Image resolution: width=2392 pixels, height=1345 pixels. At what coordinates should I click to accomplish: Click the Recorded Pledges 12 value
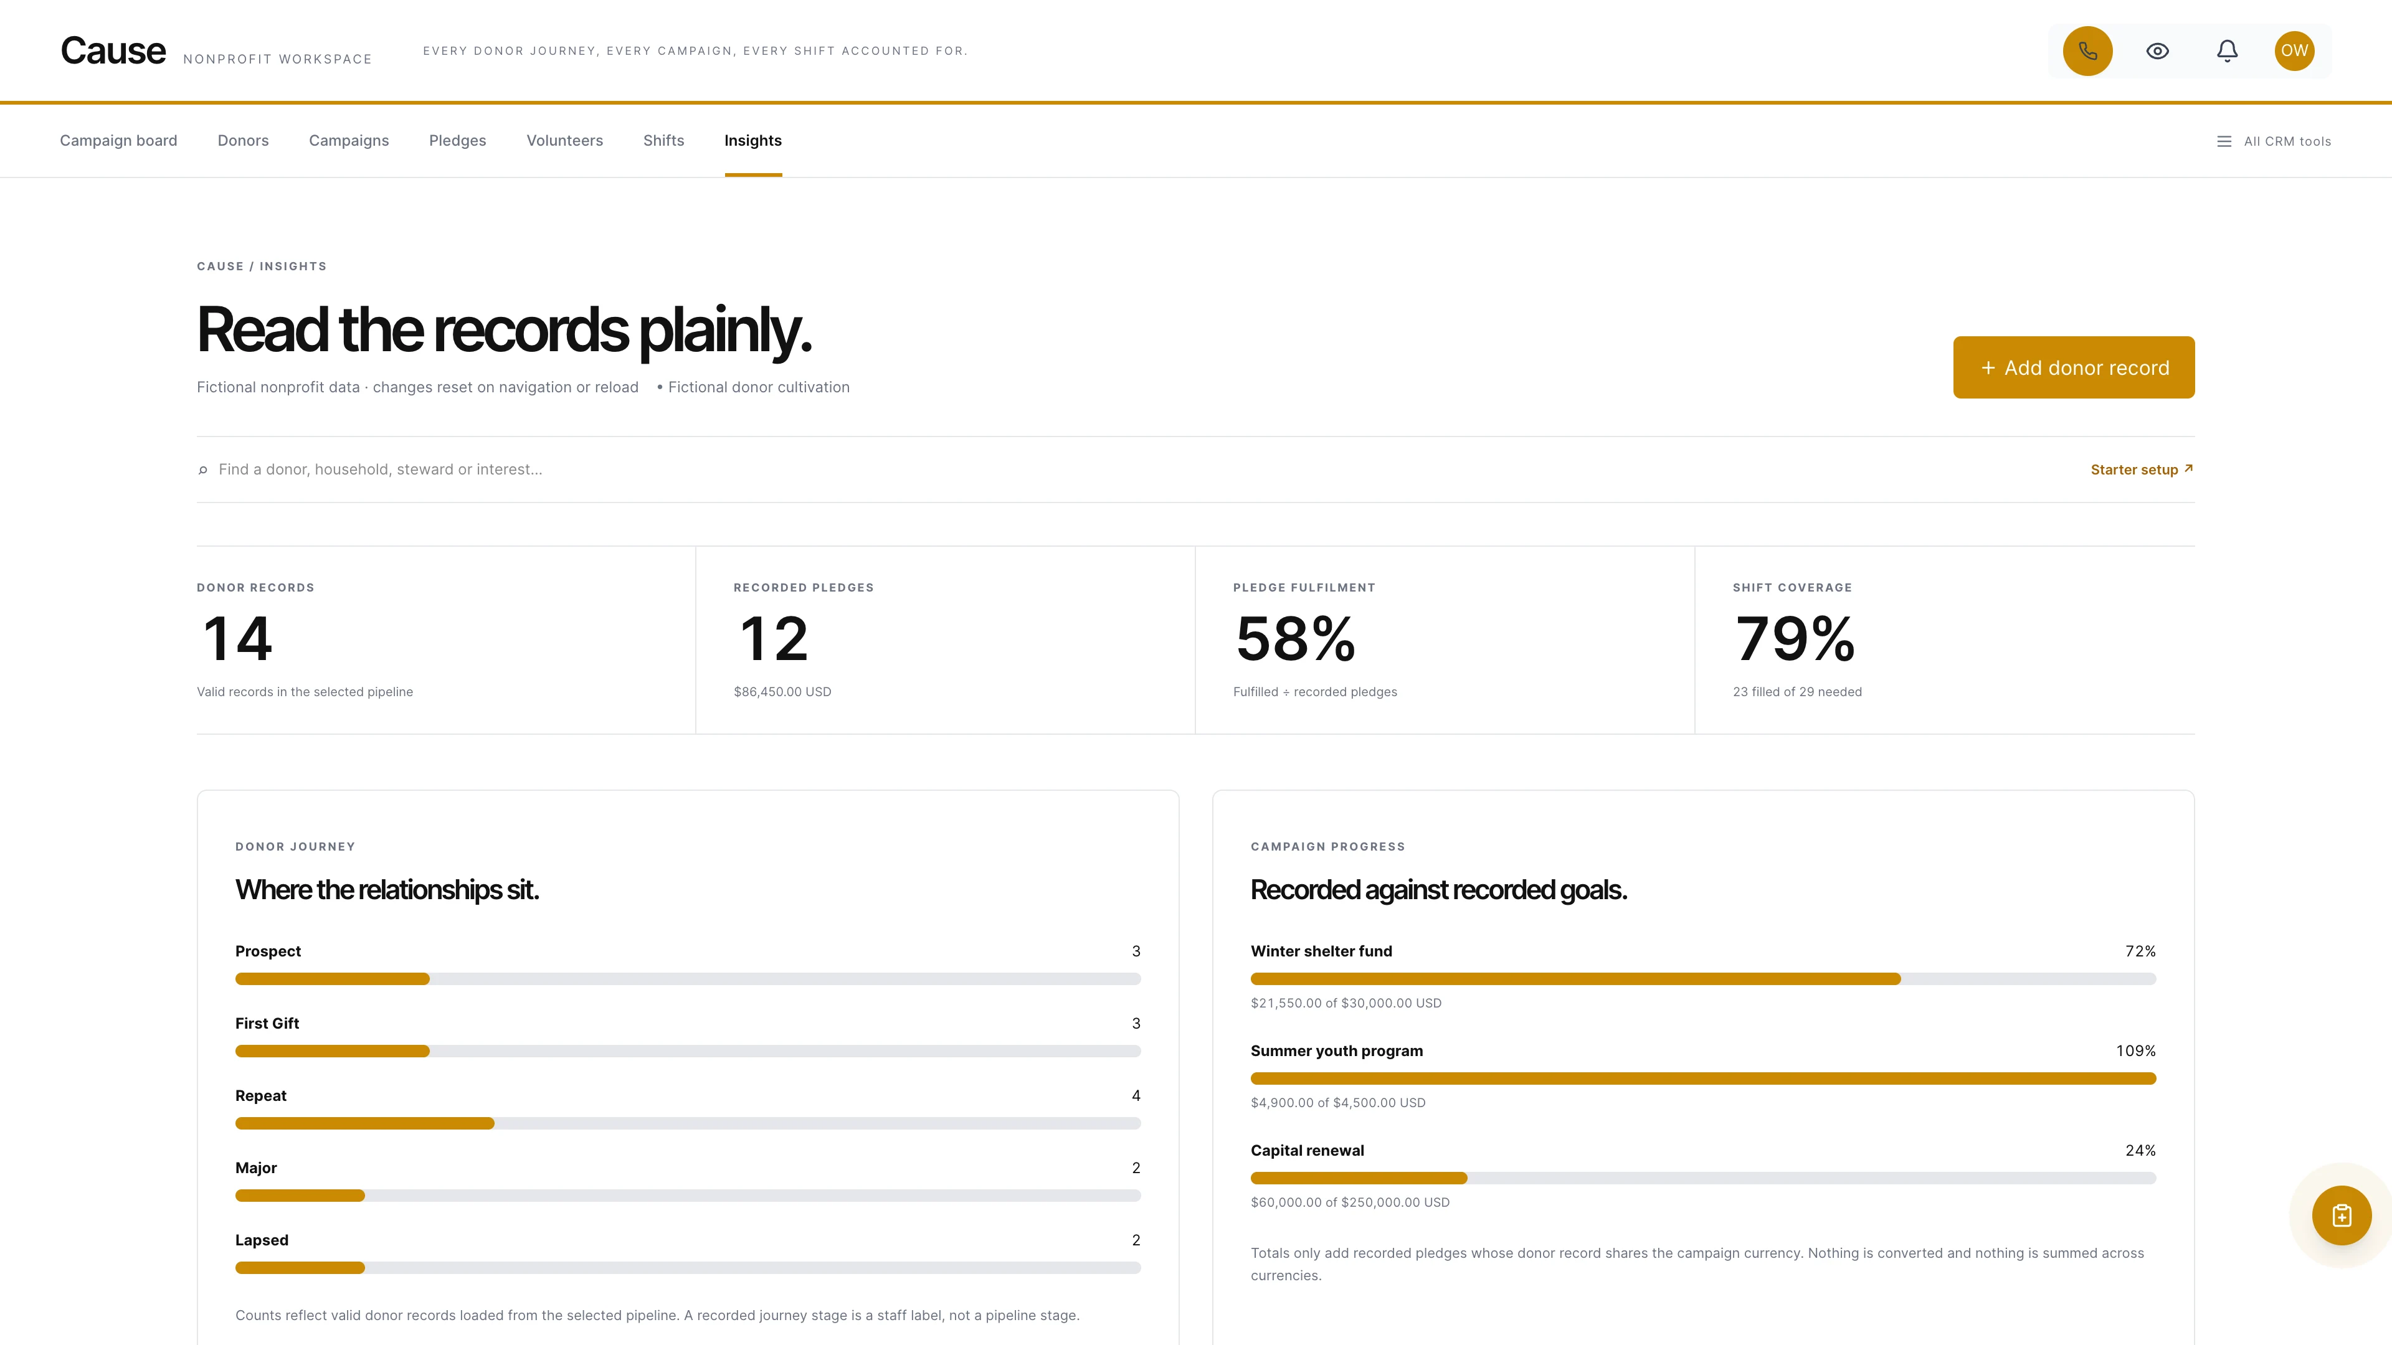[774, 639]
